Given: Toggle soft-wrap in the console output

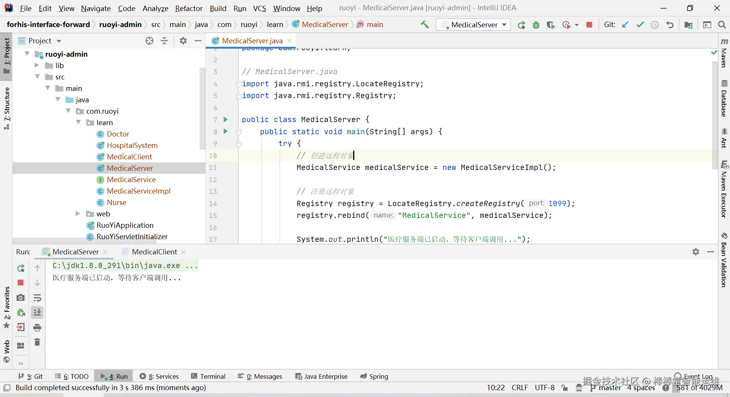Looking at the screenshot, I should coord(37,298).
